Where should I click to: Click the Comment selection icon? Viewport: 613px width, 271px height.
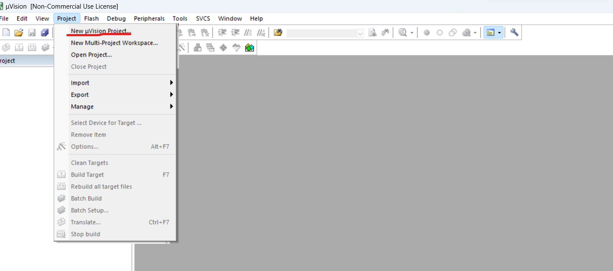pos(248,32)
